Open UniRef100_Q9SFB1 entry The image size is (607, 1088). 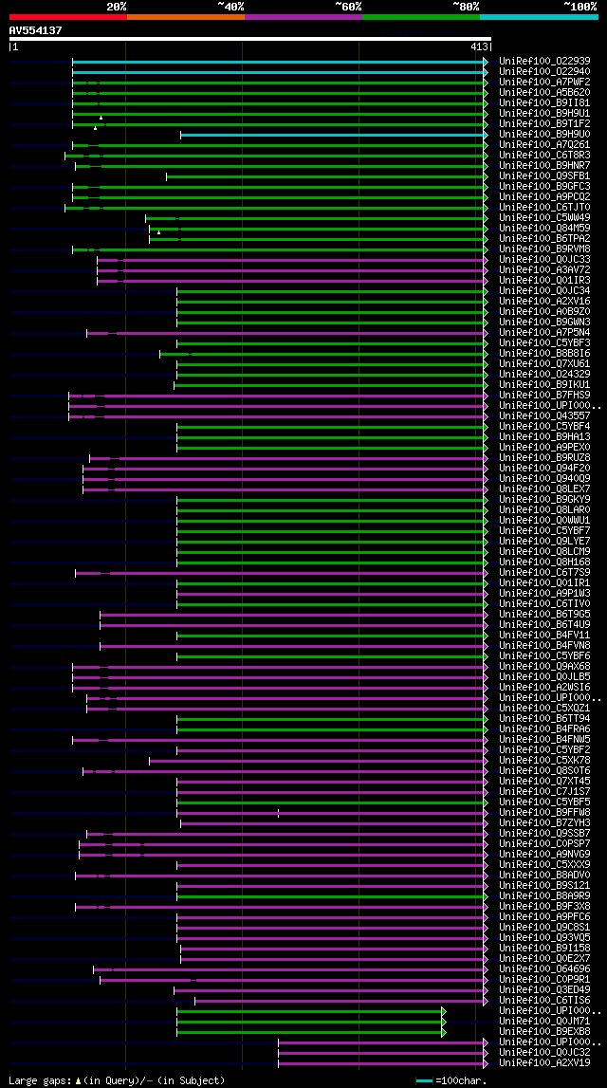coord(544,176)
